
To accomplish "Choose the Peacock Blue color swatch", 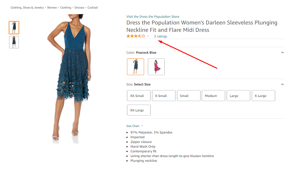I will [136, 67].
